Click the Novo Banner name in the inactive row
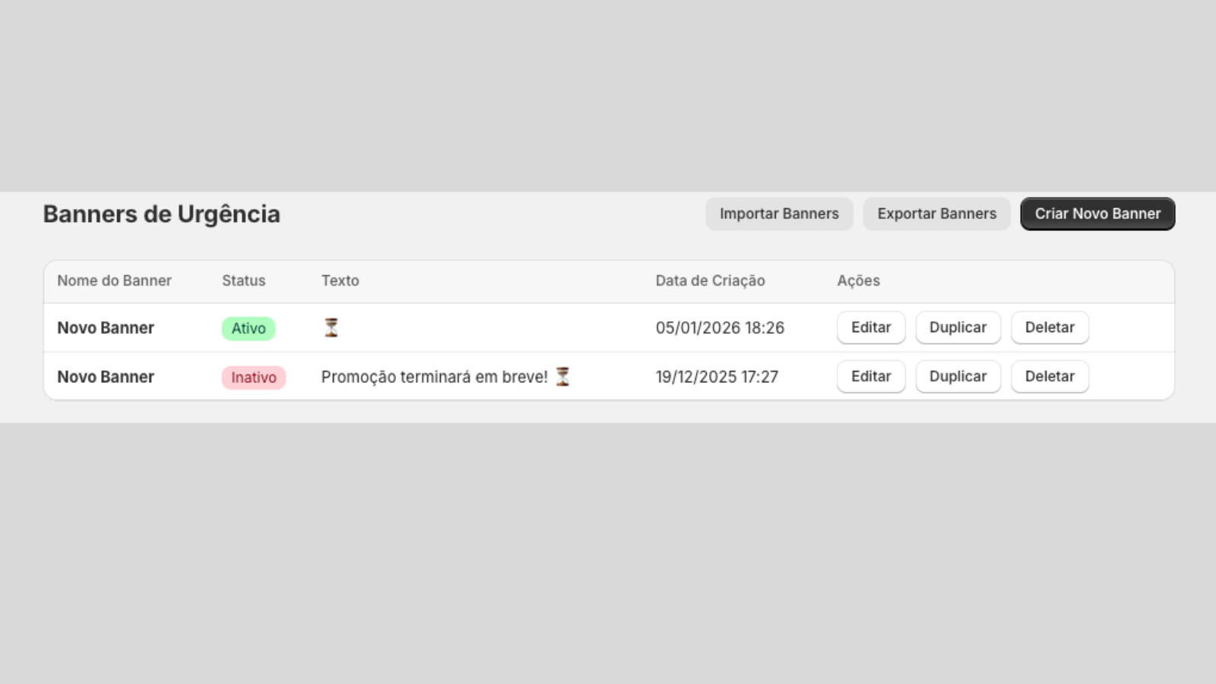The image size is (1216, 684). pos(106,377)
